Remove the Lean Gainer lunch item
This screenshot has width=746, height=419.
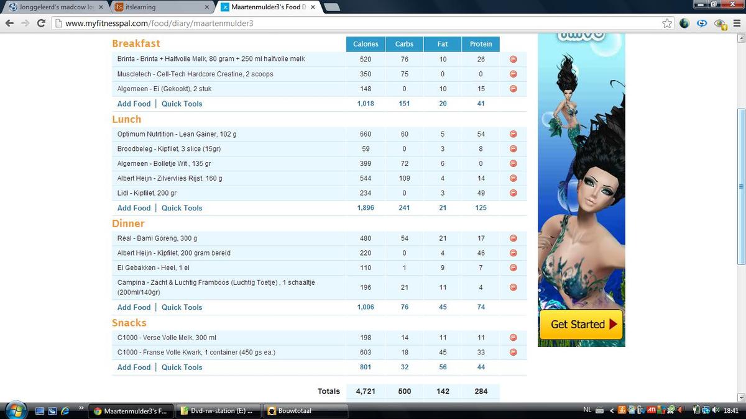click(513, 134)
